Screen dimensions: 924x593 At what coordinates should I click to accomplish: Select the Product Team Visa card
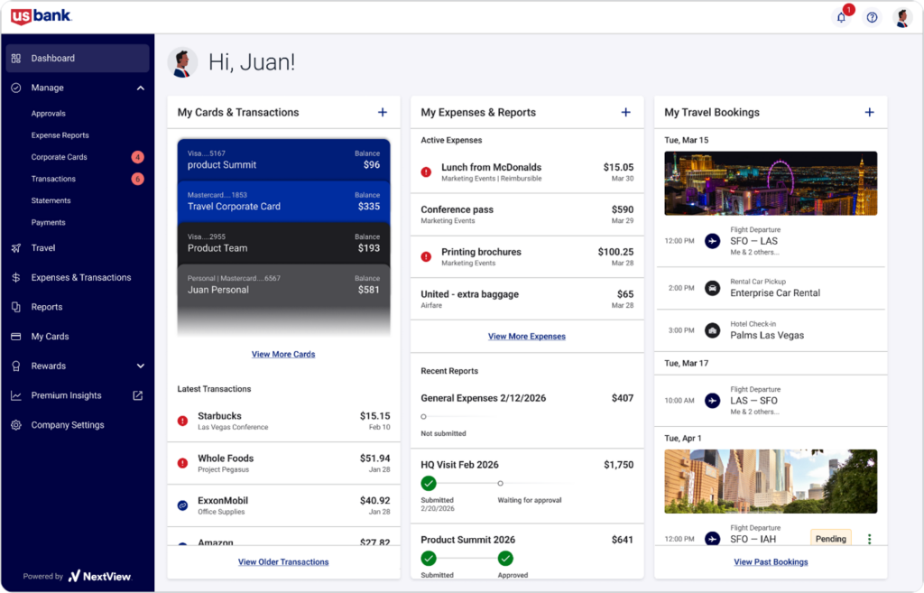pyautogui.click(x=283, y=243)
